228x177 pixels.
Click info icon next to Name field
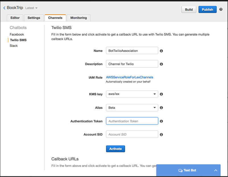161,51
